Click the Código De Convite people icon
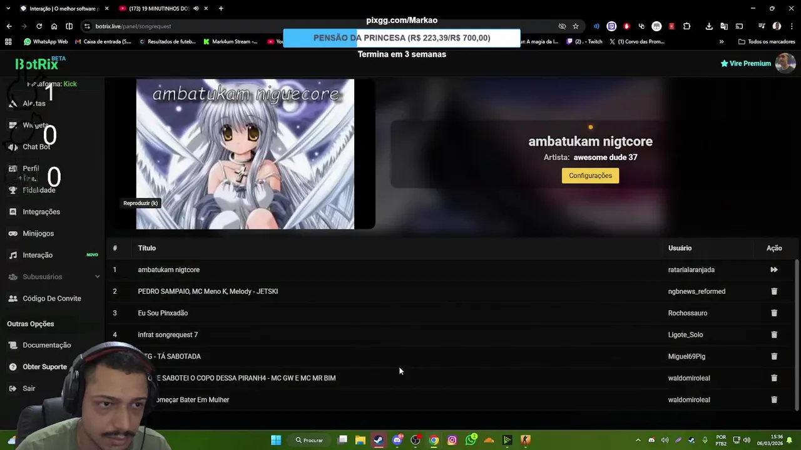This screenshot has height=450, width=801. [x=13, y=299]
